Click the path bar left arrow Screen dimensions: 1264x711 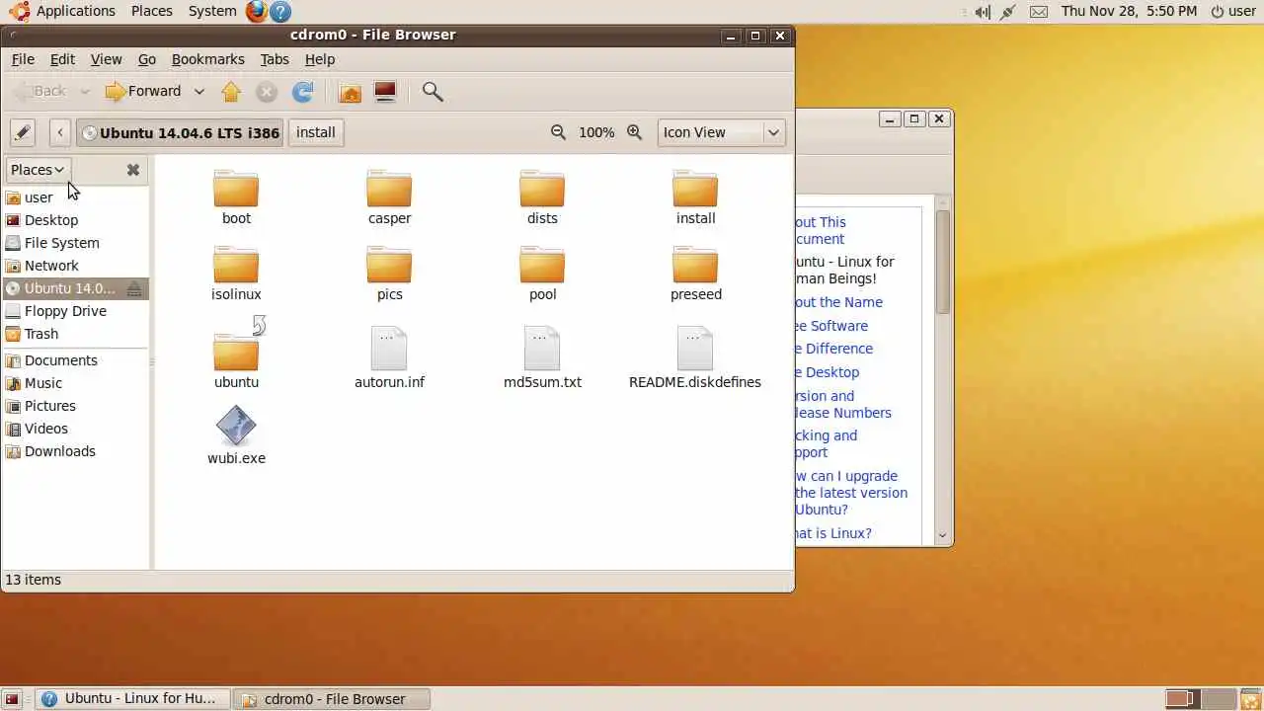tap(60, 132)
